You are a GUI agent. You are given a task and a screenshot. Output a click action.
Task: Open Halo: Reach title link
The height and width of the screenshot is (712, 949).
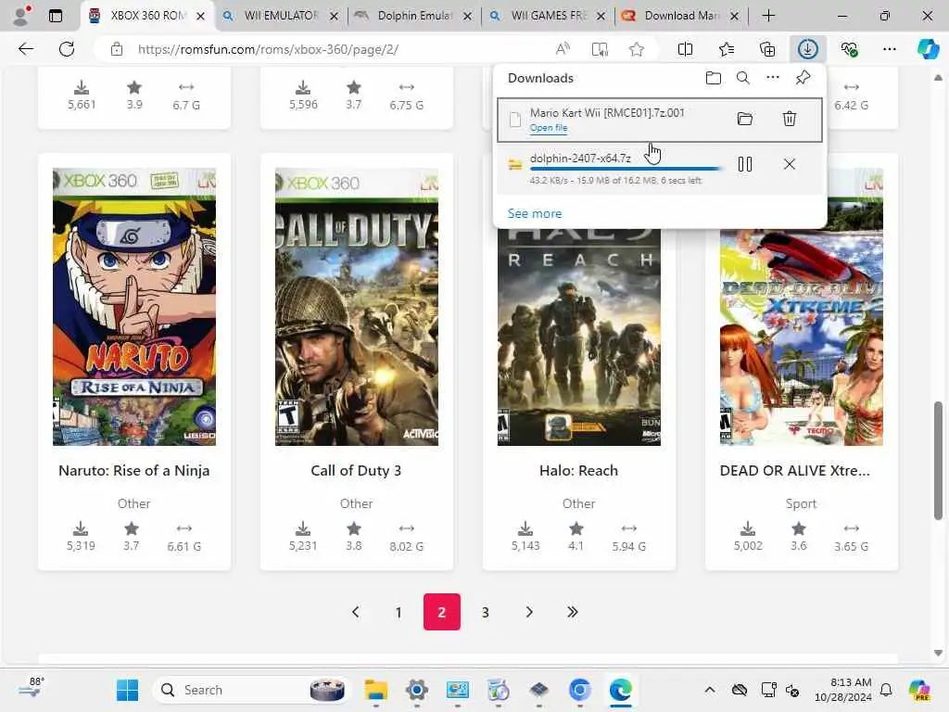pos(578,470)
